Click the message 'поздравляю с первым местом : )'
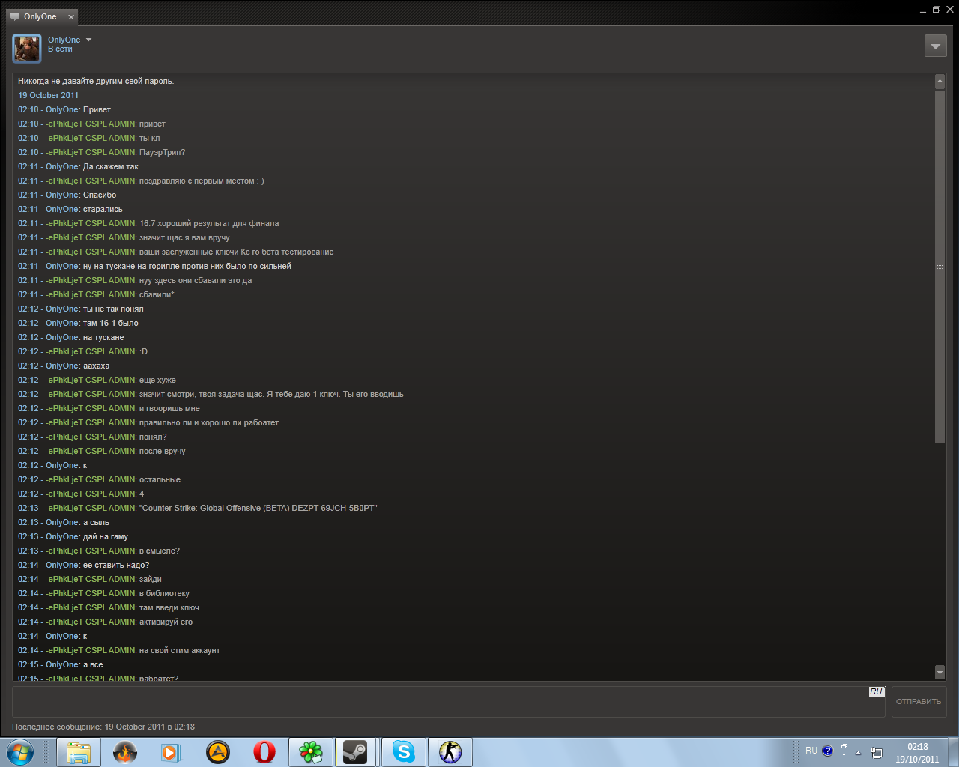Viewport: 959px width, 767px height. click(x=202, y=181)
